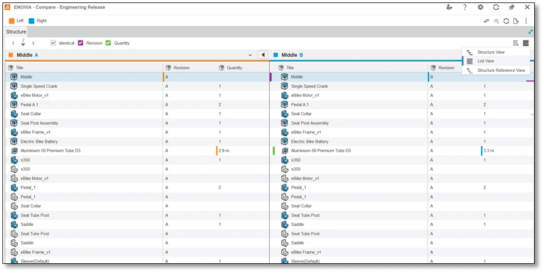544x273 pixels.
Task: Select Structure View from the menu
Action: pos(496,52)
